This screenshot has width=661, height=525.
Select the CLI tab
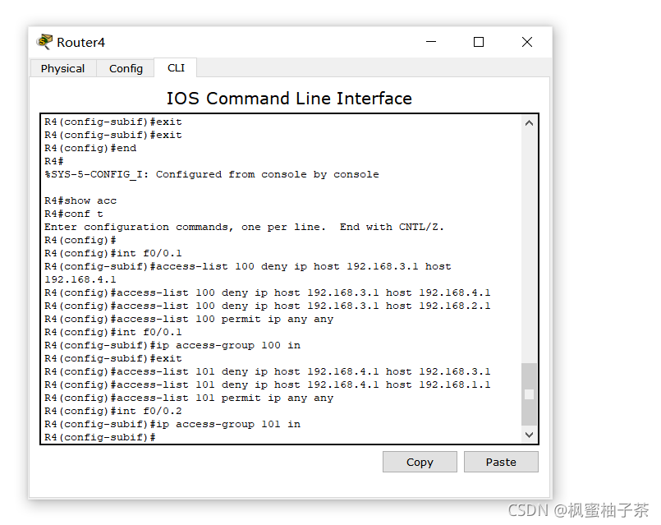(x=176, y=67)
